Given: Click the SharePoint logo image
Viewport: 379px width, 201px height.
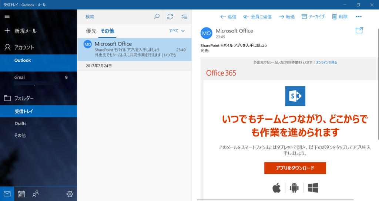Looking at the screenshot, I should click(x=295, y=96).
